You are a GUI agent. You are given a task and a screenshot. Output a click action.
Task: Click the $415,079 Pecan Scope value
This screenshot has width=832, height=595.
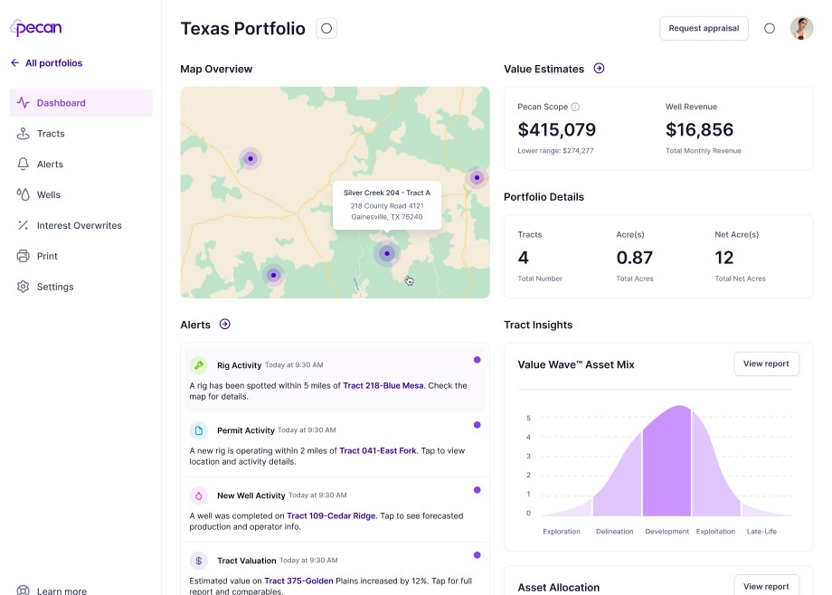tap(556, 129)
